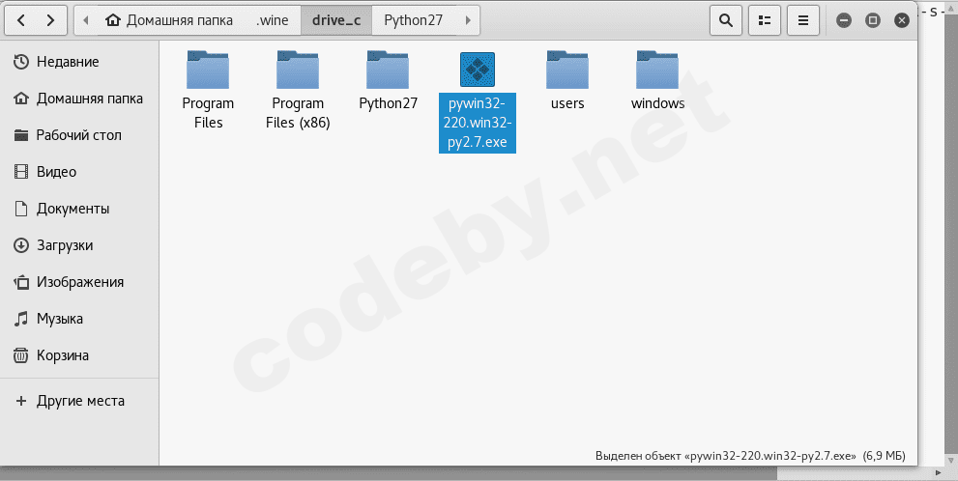Select the pywin32-220.win32-py2.7.exe icon
The image size is (958, 481).
pos(478,70)
